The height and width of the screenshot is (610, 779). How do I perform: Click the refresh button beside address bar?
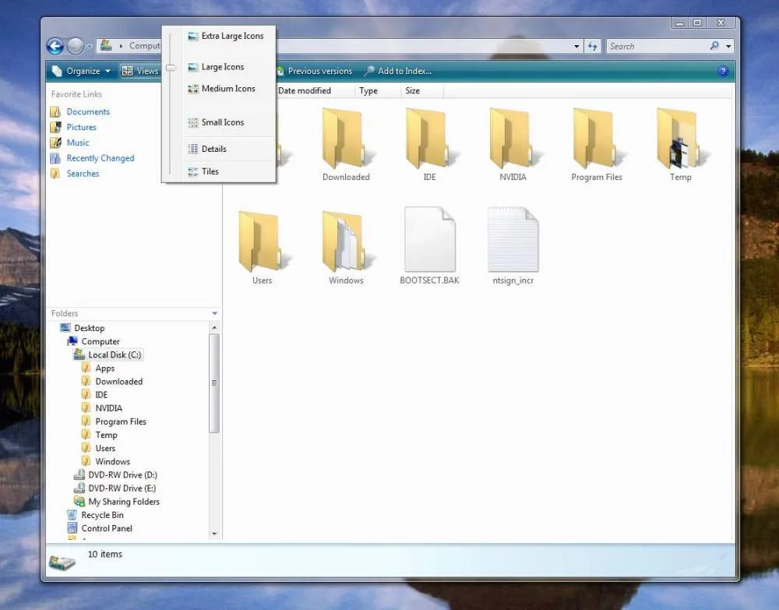coord(593,47)
